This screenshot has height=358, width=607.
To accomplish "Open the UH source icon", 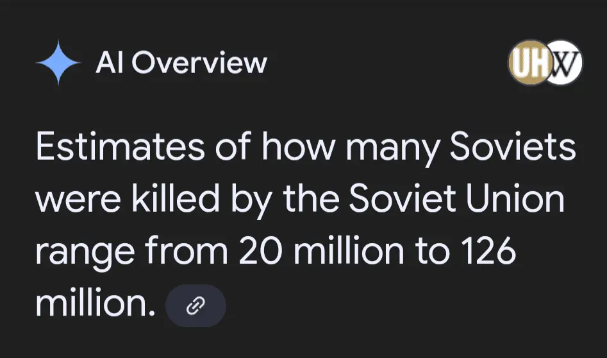I will point(526,63).
